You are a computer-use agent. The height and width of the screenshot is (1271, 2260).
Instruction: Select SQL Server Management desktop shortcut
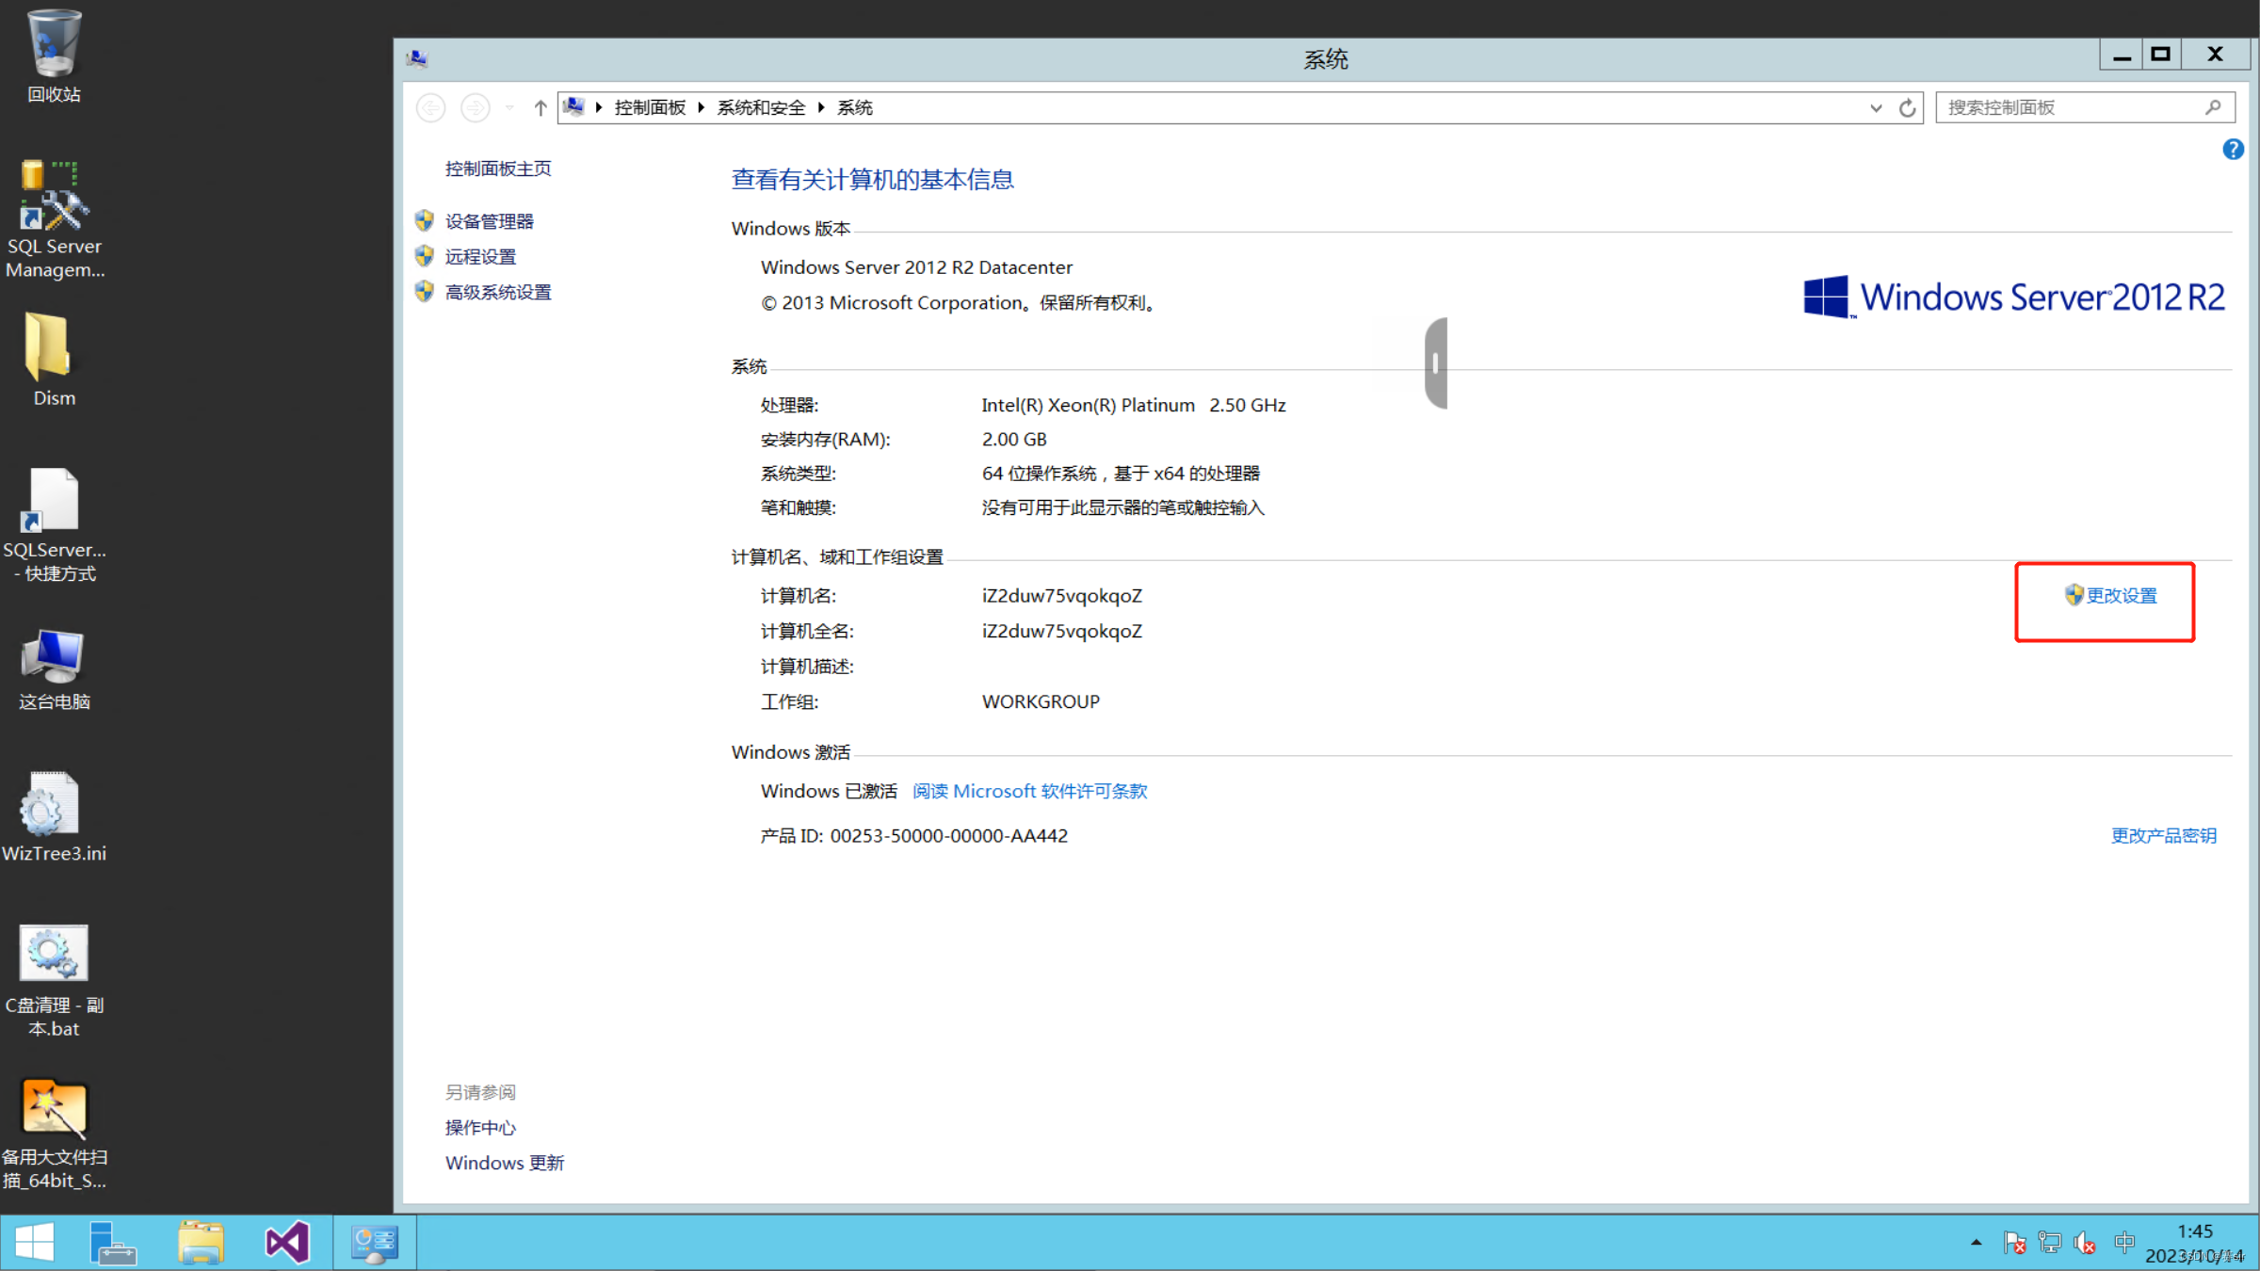54,221
